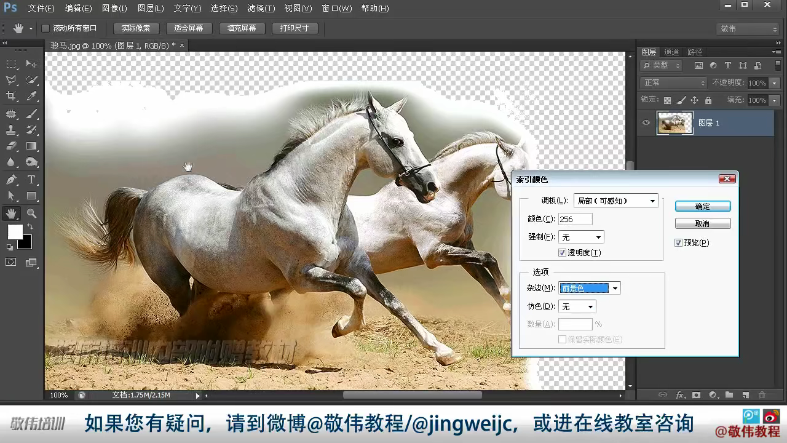Choose the Rectangle shape tool
This screenshot has width=787, height=443.
31,196
